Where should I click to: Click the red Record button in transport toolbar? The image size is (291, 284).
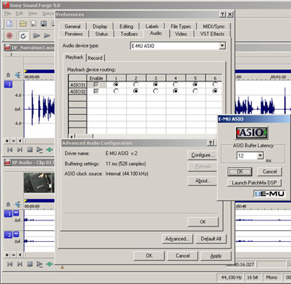point(9,36)
